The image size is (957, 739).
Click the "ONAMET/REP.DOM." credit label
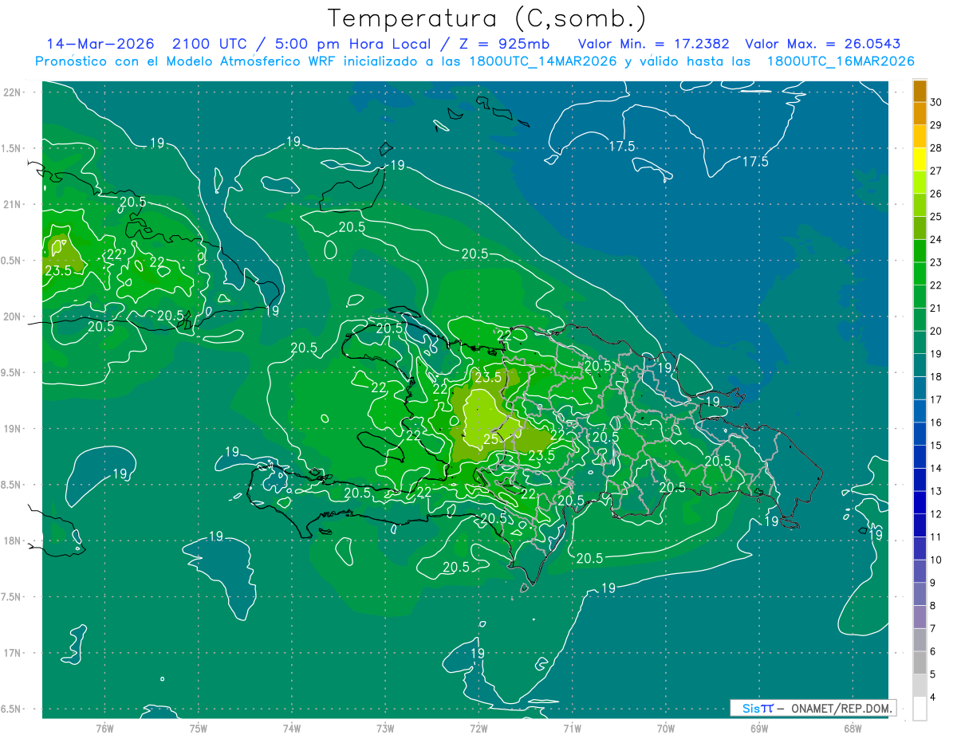point(841,708)
